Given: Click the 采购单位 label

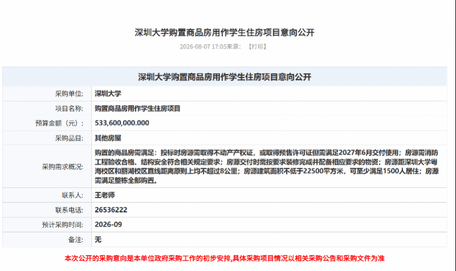Looking at the screenshot, I should pos(69,94).
